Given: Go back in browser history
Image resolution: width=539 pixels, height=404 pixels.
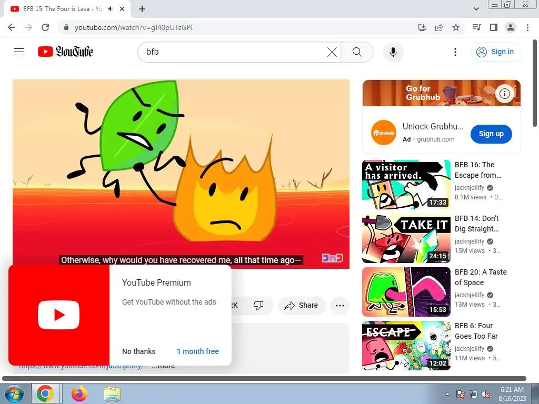Looking at the screenshot, I should click(x=12, y=27).
